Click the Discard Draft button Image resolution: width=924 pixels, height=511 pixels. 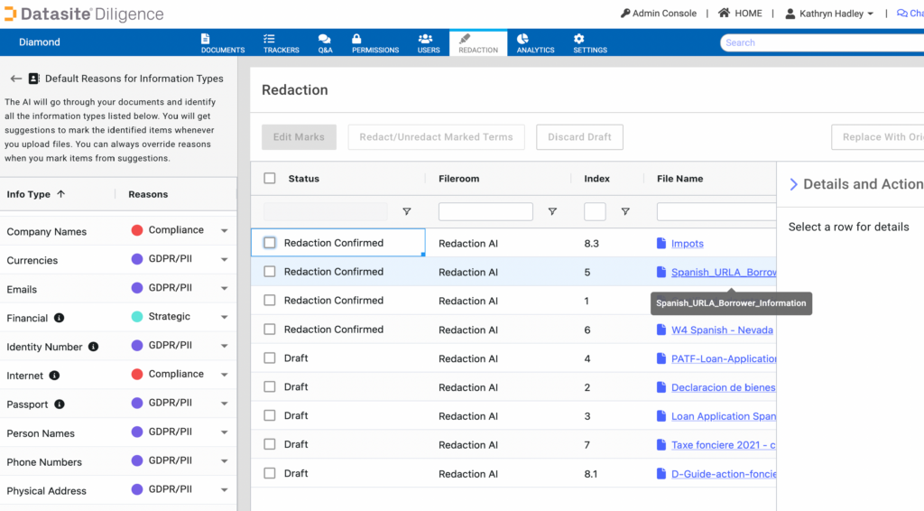pyautogui.click(x=579, y=136)
